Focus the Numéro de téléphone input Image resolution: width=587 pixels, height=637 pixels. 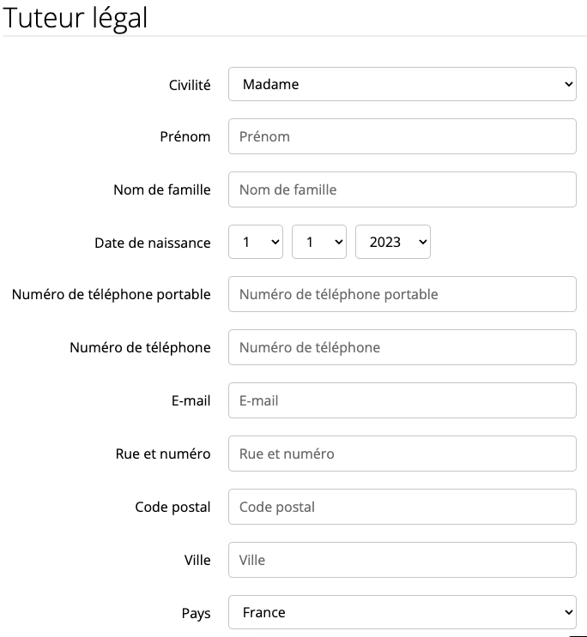[402, 347]
